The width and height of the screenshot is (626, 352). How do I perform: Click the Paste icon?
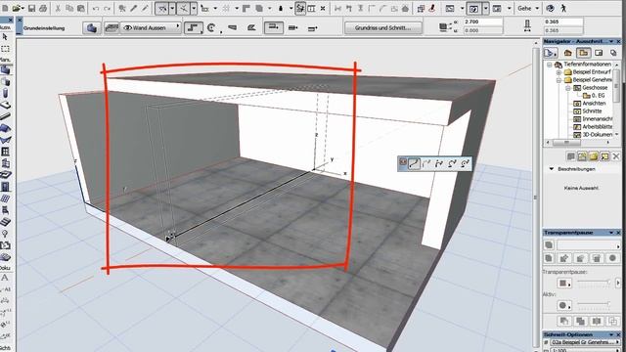81,8
